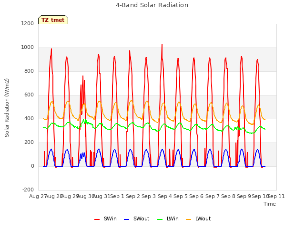Viewport: 305px width, 228px height.
Task: Click the LWout orange legend swatch
Action: point(189,219)
